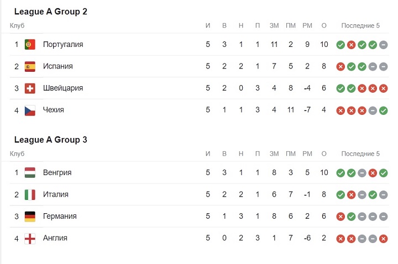
Task: Click the England flag icon
Action: click(30, 239)
